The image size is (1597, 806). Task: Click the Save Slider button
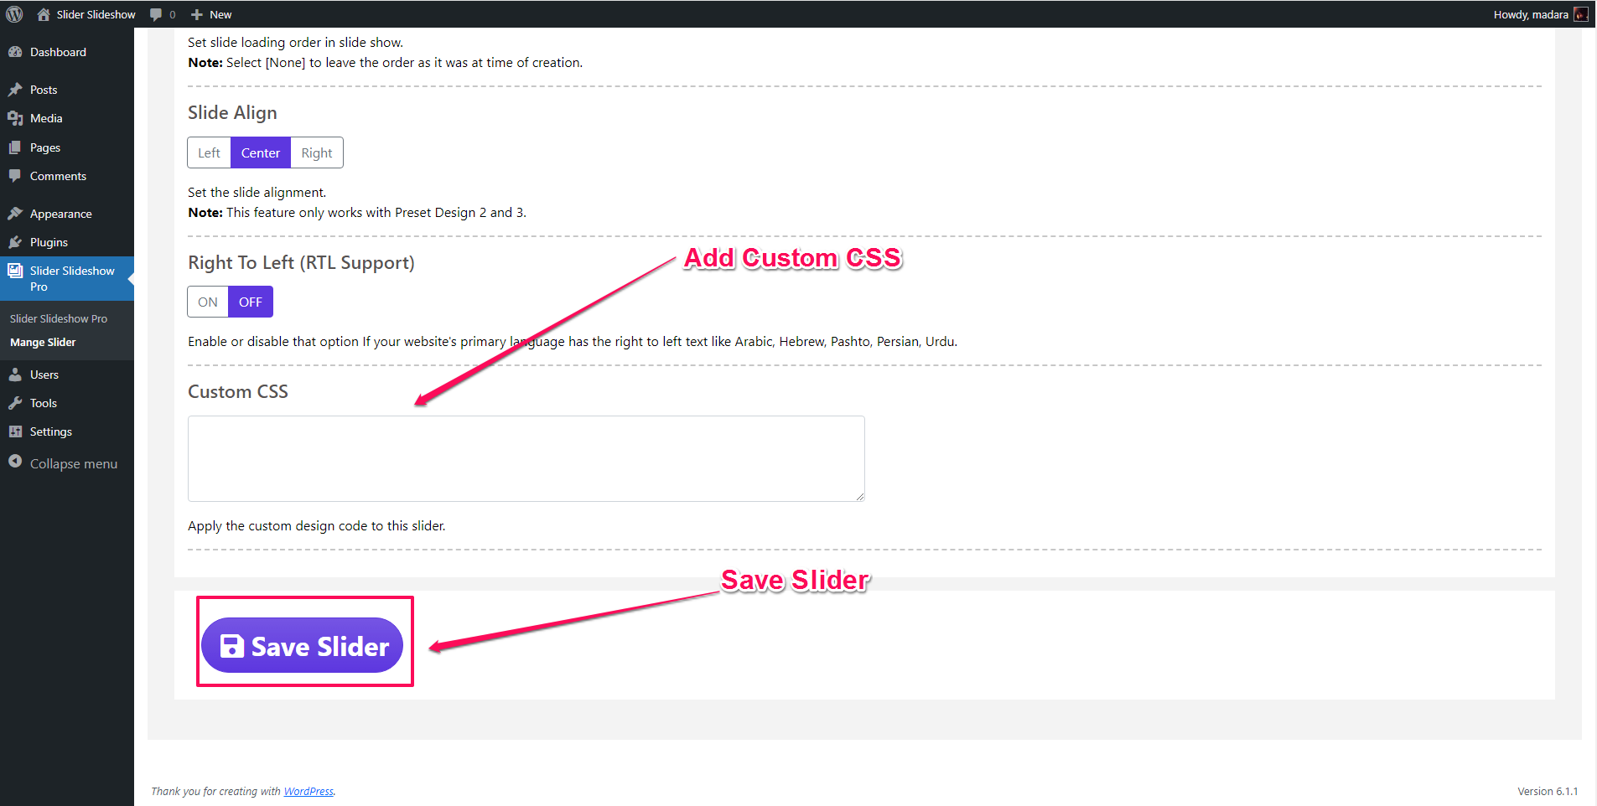point(302,645)
